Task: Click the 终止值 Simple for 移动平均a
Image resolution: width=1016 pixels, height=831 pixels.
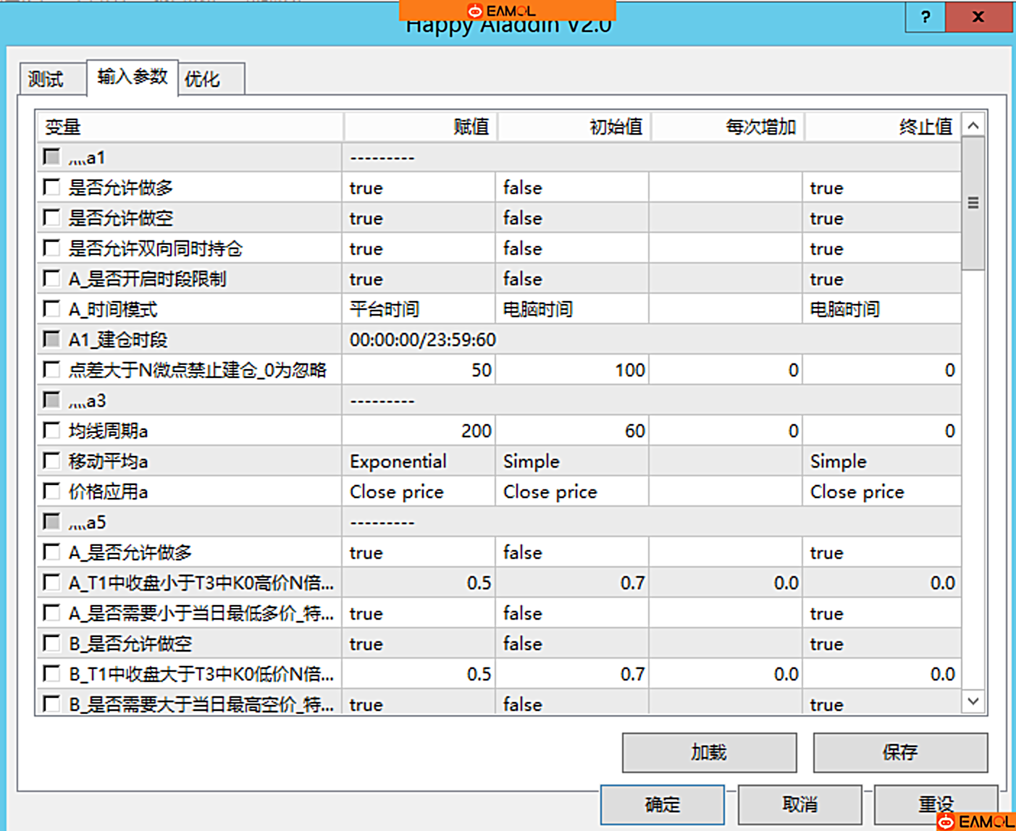Action: pyautogui.click(x=881, y=461)
